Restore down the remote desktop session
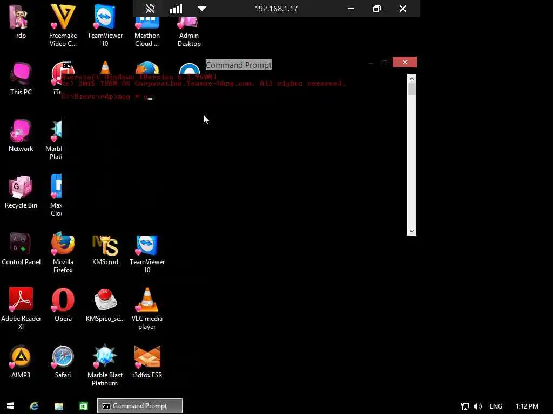 pos(376,9)
